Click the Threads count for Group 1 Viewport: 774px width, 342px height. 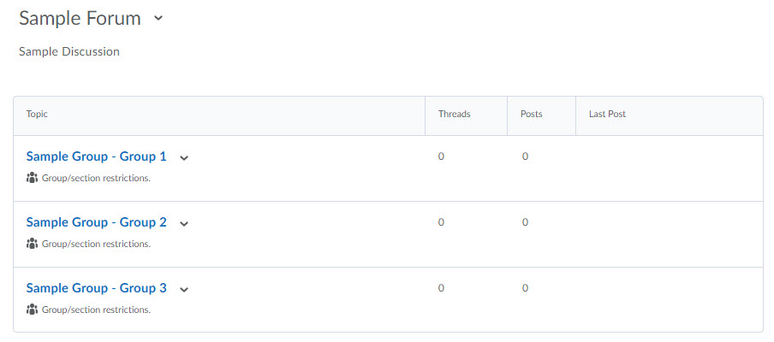click(441, 156)
